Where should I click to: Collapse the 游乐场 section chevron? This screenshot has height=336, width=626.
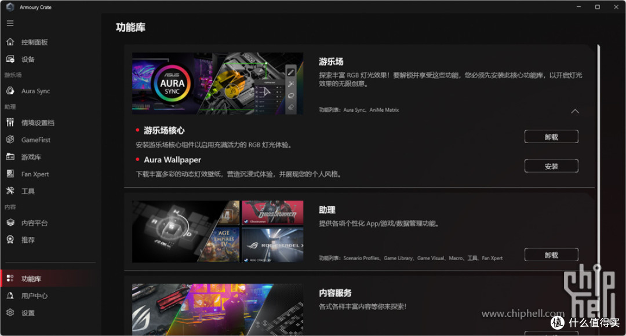[x=575, y=111]
